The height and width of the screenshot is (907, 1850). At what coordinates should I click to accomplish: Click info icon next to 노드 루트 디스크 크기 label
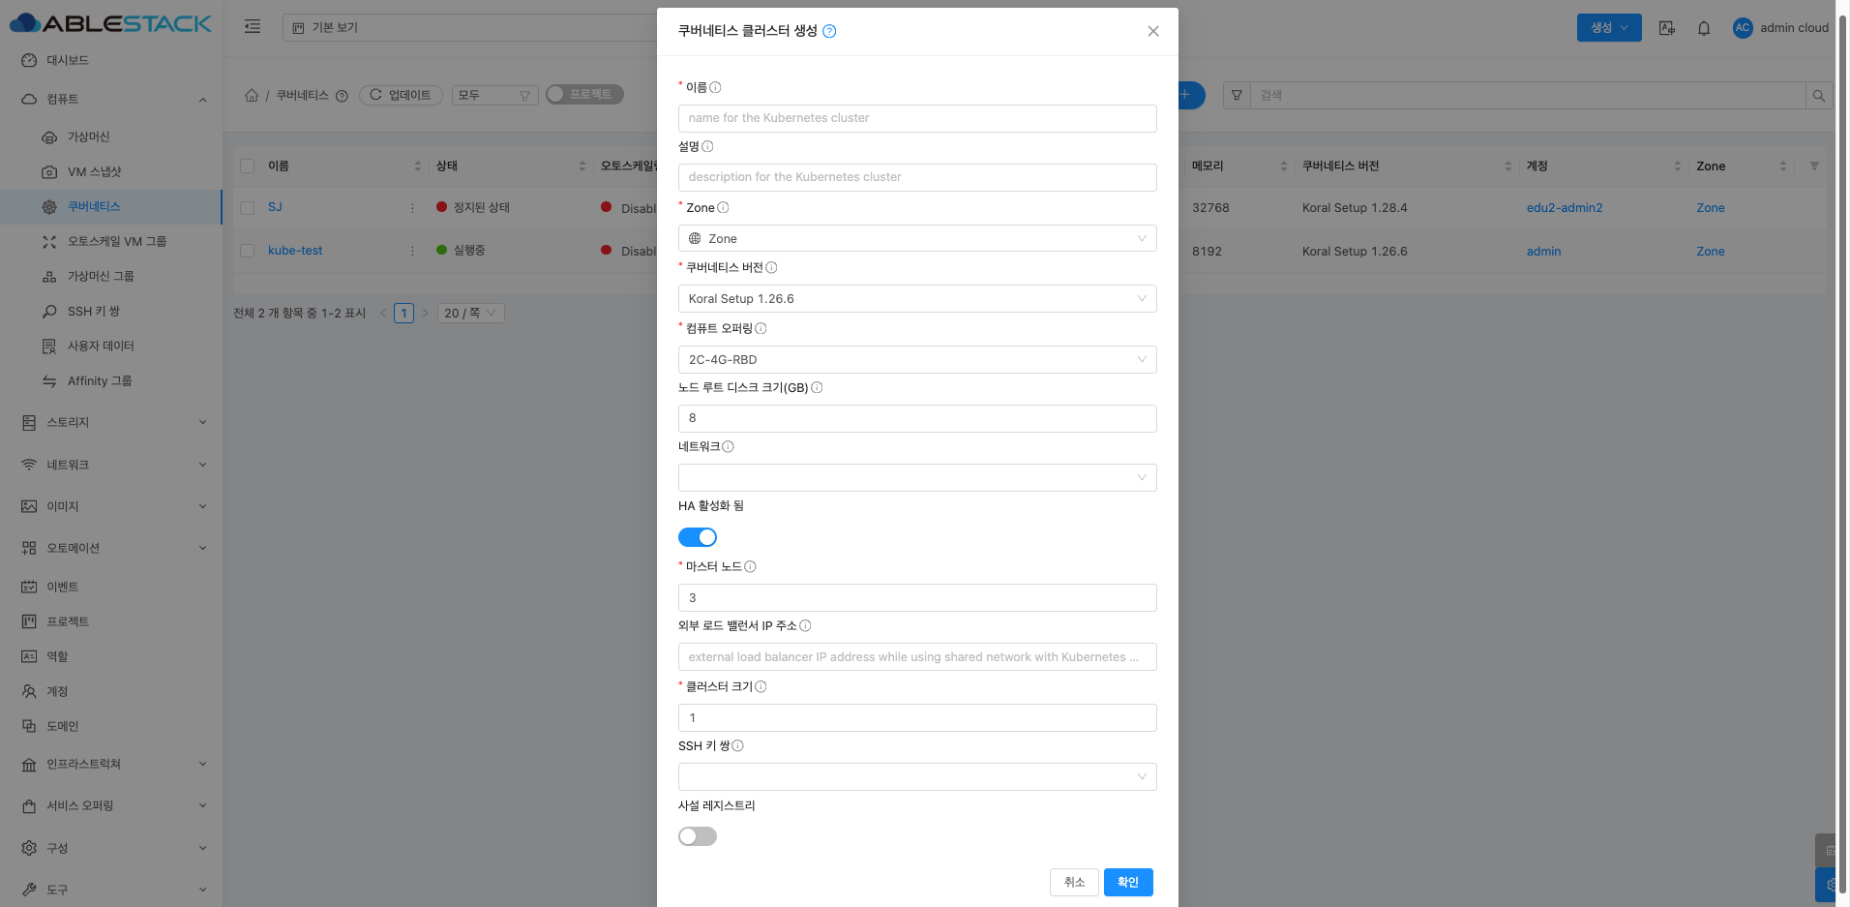pyautogui.click(x=817, y=387)
